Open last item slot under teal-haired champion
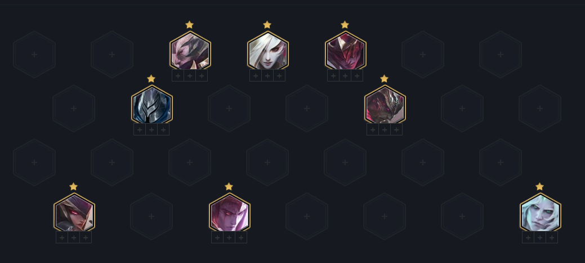Viewport: 585px width, 263px height. tap(552, 237)
